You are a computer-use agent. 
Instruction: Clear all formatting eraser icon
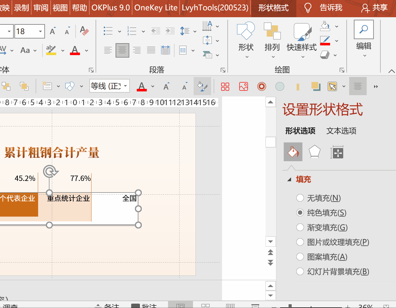tap(84, 31)
